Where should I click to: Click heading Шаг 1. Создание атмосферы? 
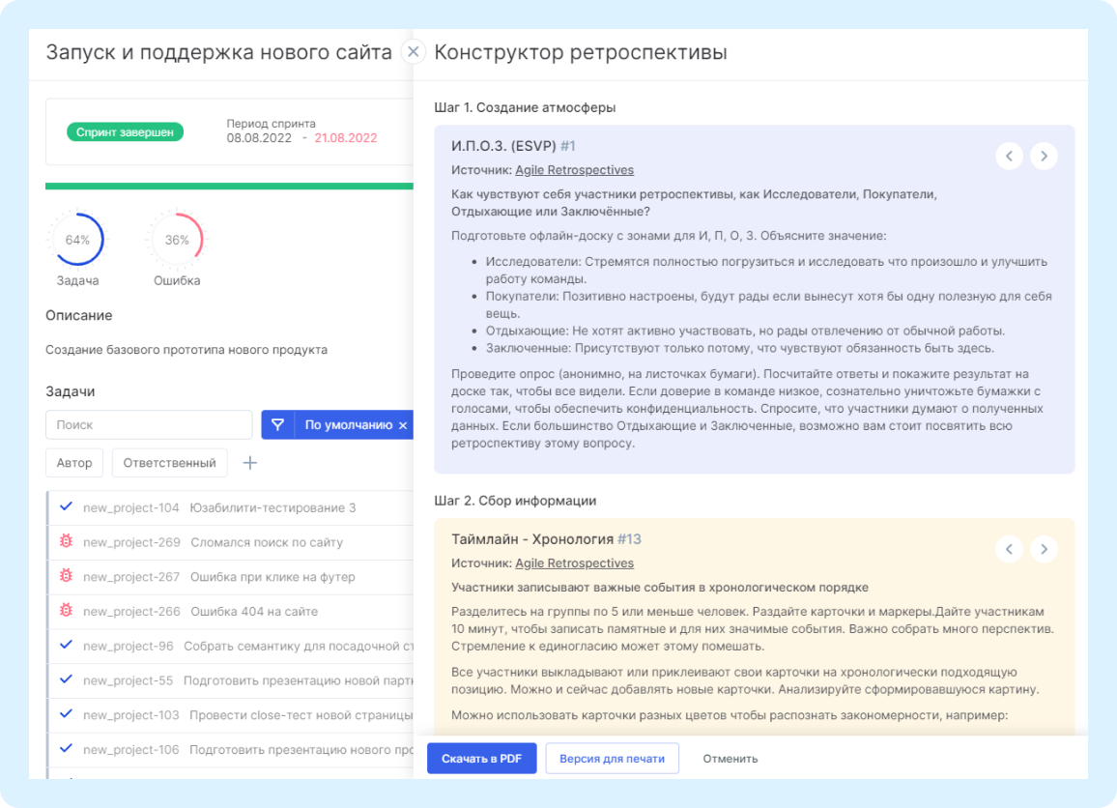coord(525,107)
